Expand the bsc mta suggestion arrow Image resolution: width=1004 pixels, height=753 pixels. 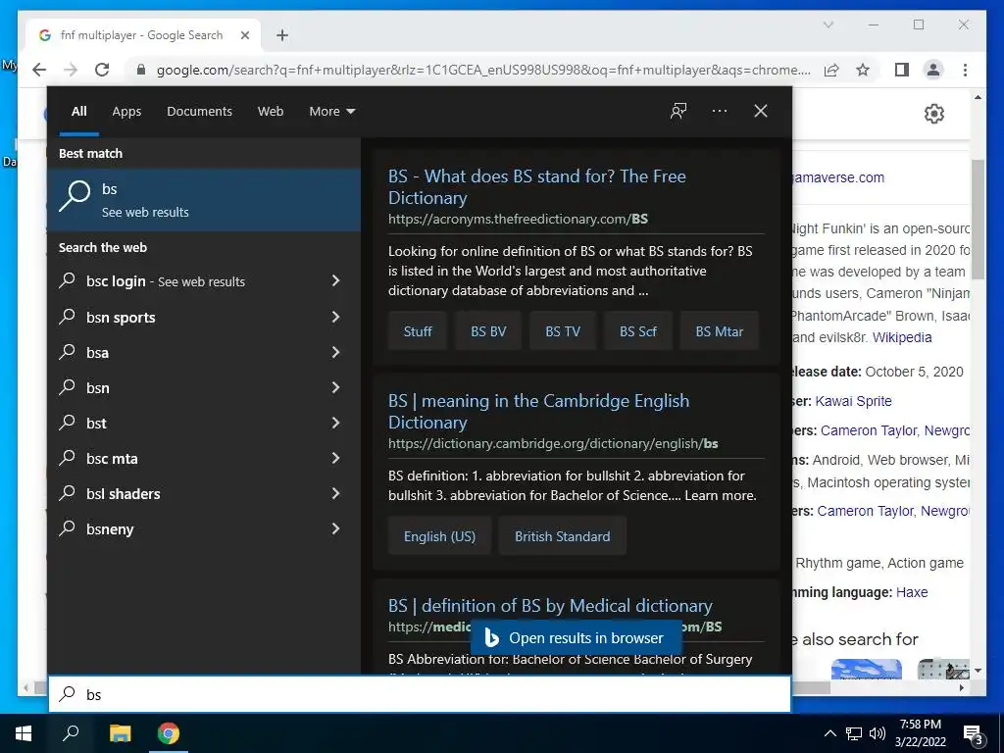pyautogui.click(x=335, y=458)
